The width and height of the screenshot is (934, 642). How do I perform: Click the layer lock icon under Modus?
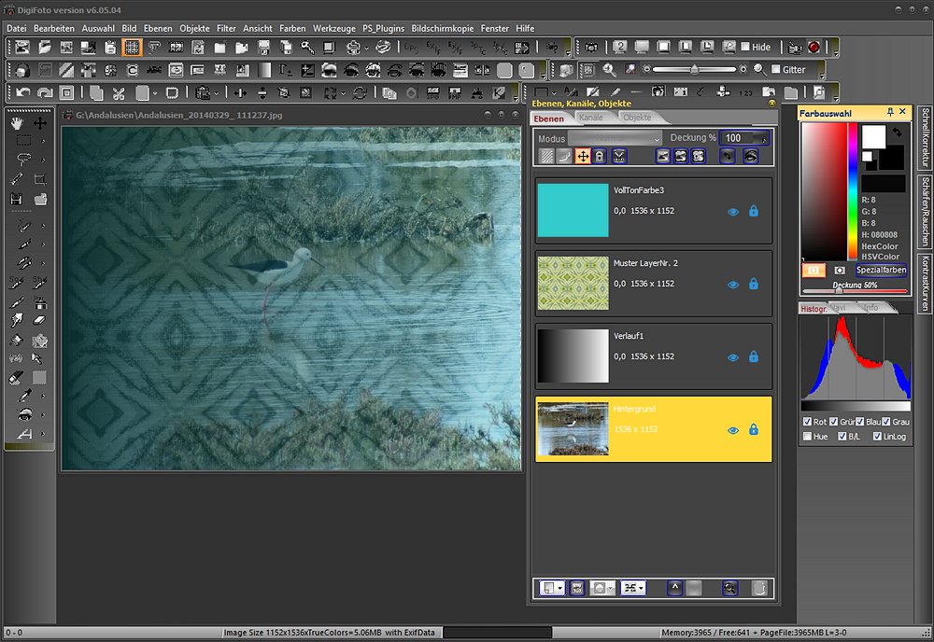point(601,157)
